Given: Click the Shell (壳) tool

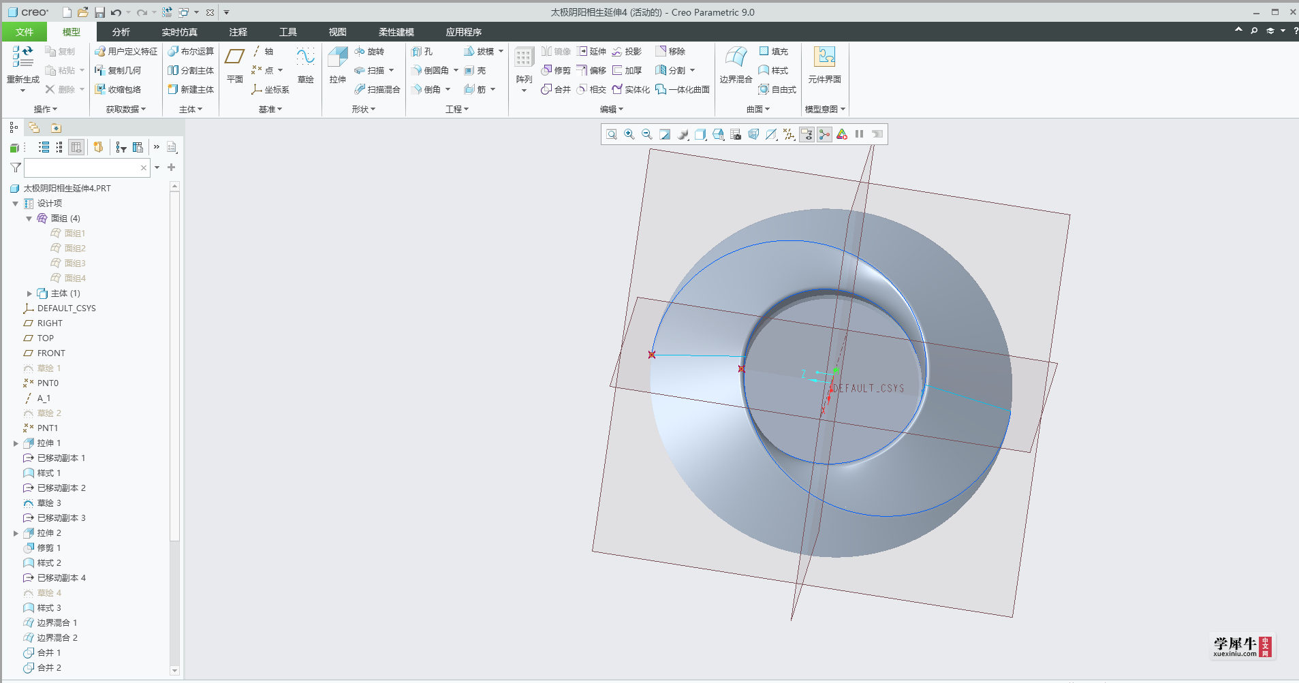Looking at the screenshot, I should tap(475, 70).
